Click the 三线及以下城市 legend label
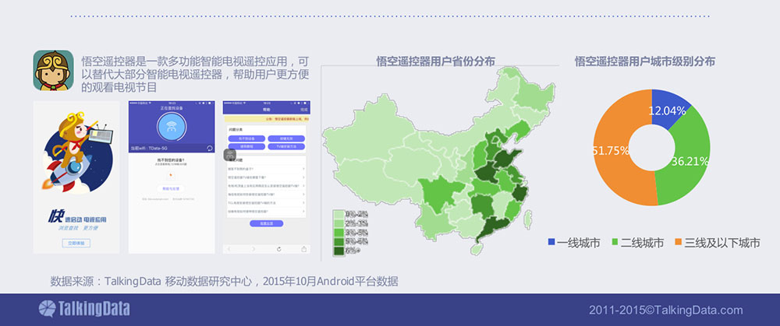Viewport: 780px width, 326px height. click(723, 243)
